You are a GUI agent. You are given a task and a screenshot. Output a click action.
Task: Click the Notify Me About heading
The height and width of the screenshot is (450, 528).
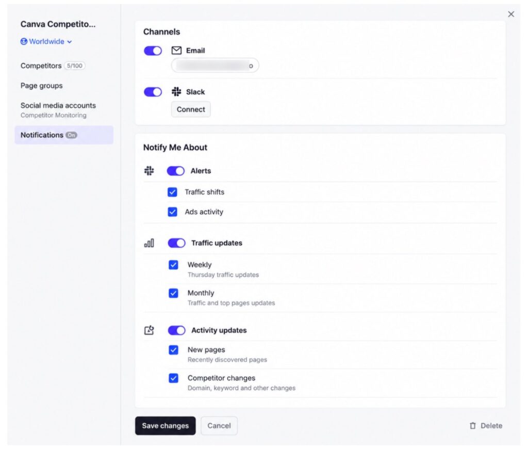tap(175, 148)
